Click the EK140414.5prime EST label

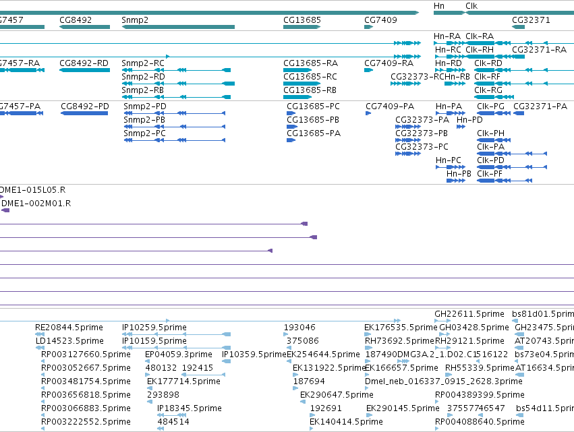coord(346,421)
